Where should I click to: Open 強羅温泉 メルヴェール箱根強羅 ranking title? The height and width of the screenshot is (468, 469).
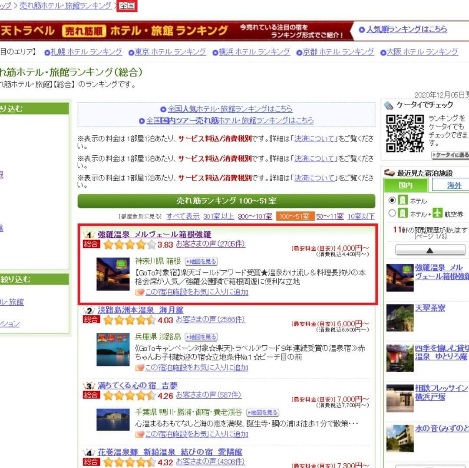(154, 235)
